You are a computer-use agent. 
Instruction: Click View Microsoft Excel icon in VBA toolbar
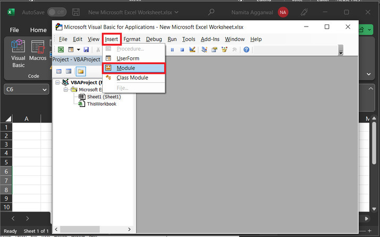61,49
